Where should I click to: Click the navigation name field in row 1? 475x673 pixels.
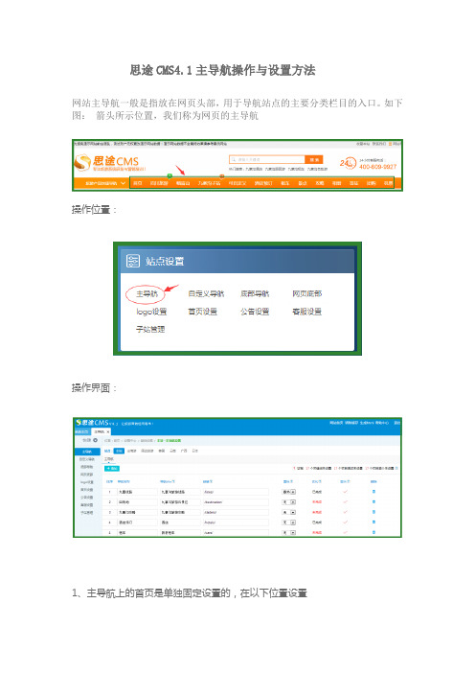click(137, 492)
